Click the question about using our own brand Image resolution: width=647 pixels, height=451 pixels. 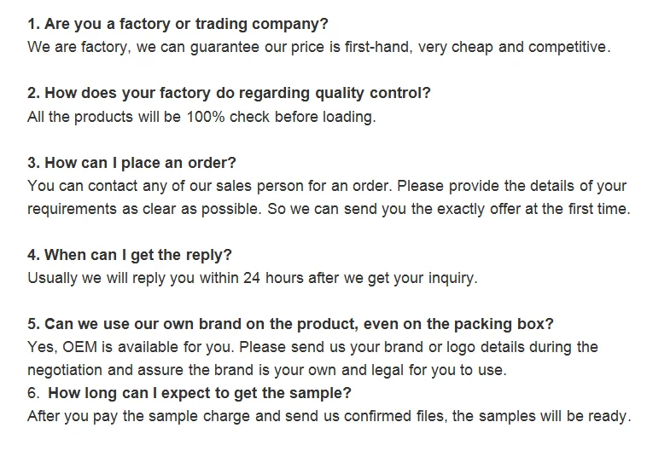[290, 324]
